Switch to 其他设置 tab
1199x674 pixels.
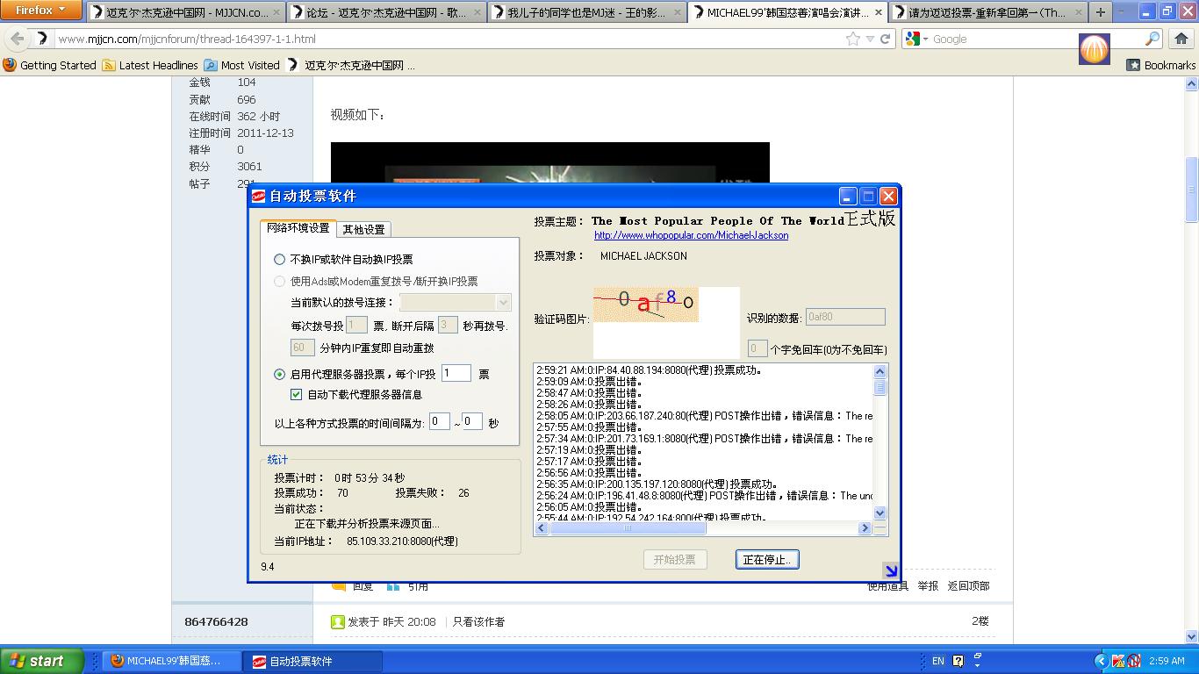point(363,229)
